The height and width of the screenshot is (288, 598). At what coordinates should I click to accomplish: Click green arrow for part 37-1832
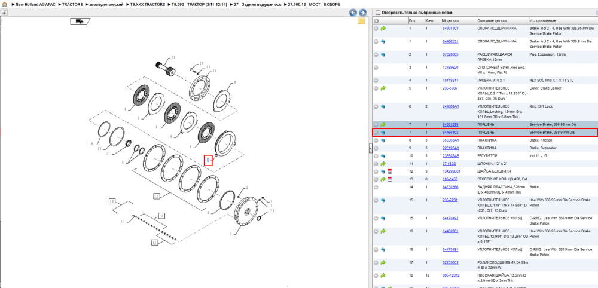pos(383,164)
